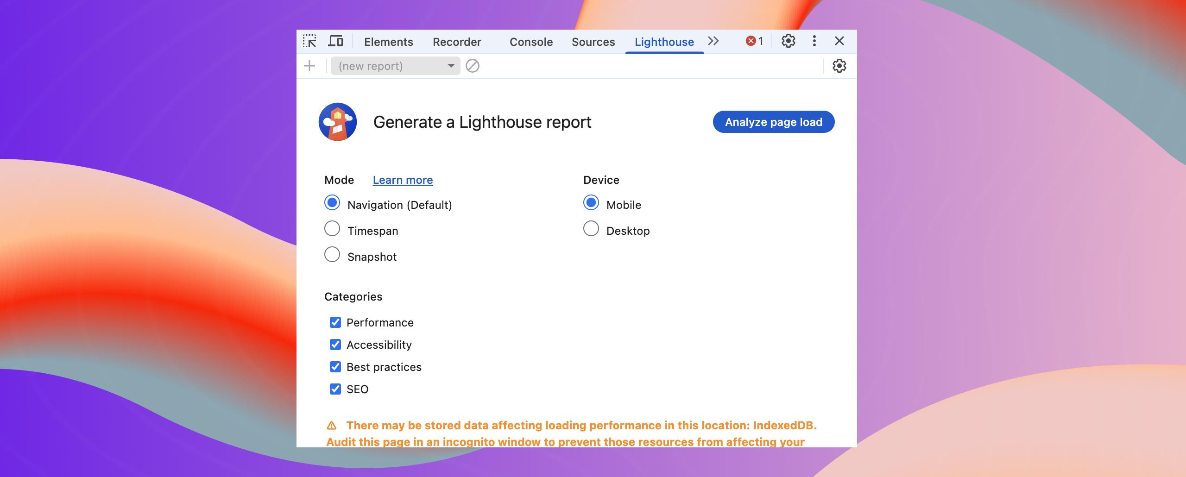Switch to the Console tab
Screen dimensions: 1186x477
pos(531,42)
